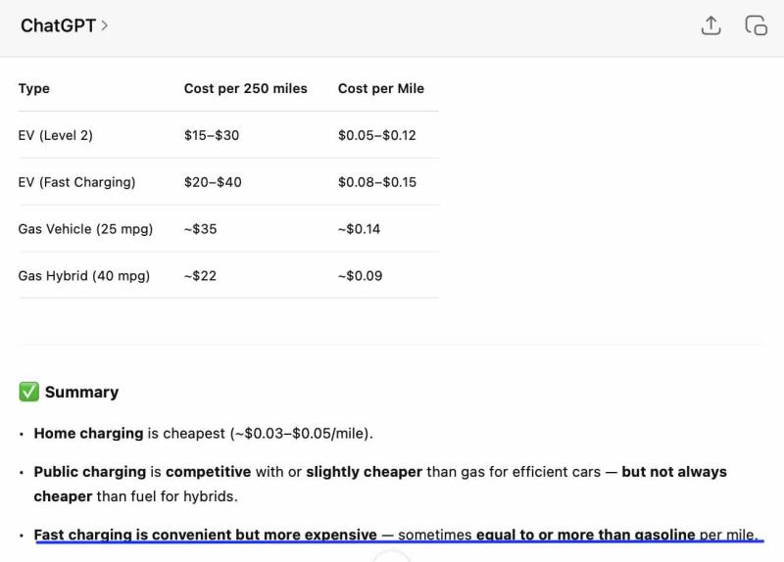Click the Cost per 250 miles header
Viewport: 784px width, 562px height.
click(246, 88)
